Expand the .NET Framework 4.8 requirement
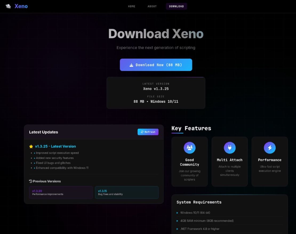 click(200, 229)
